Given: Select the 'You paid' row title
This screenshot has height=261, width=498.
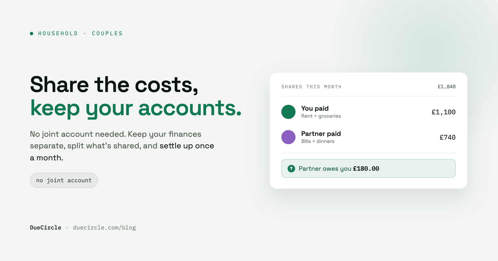Looking at the screenshot, I should point(315,108).
